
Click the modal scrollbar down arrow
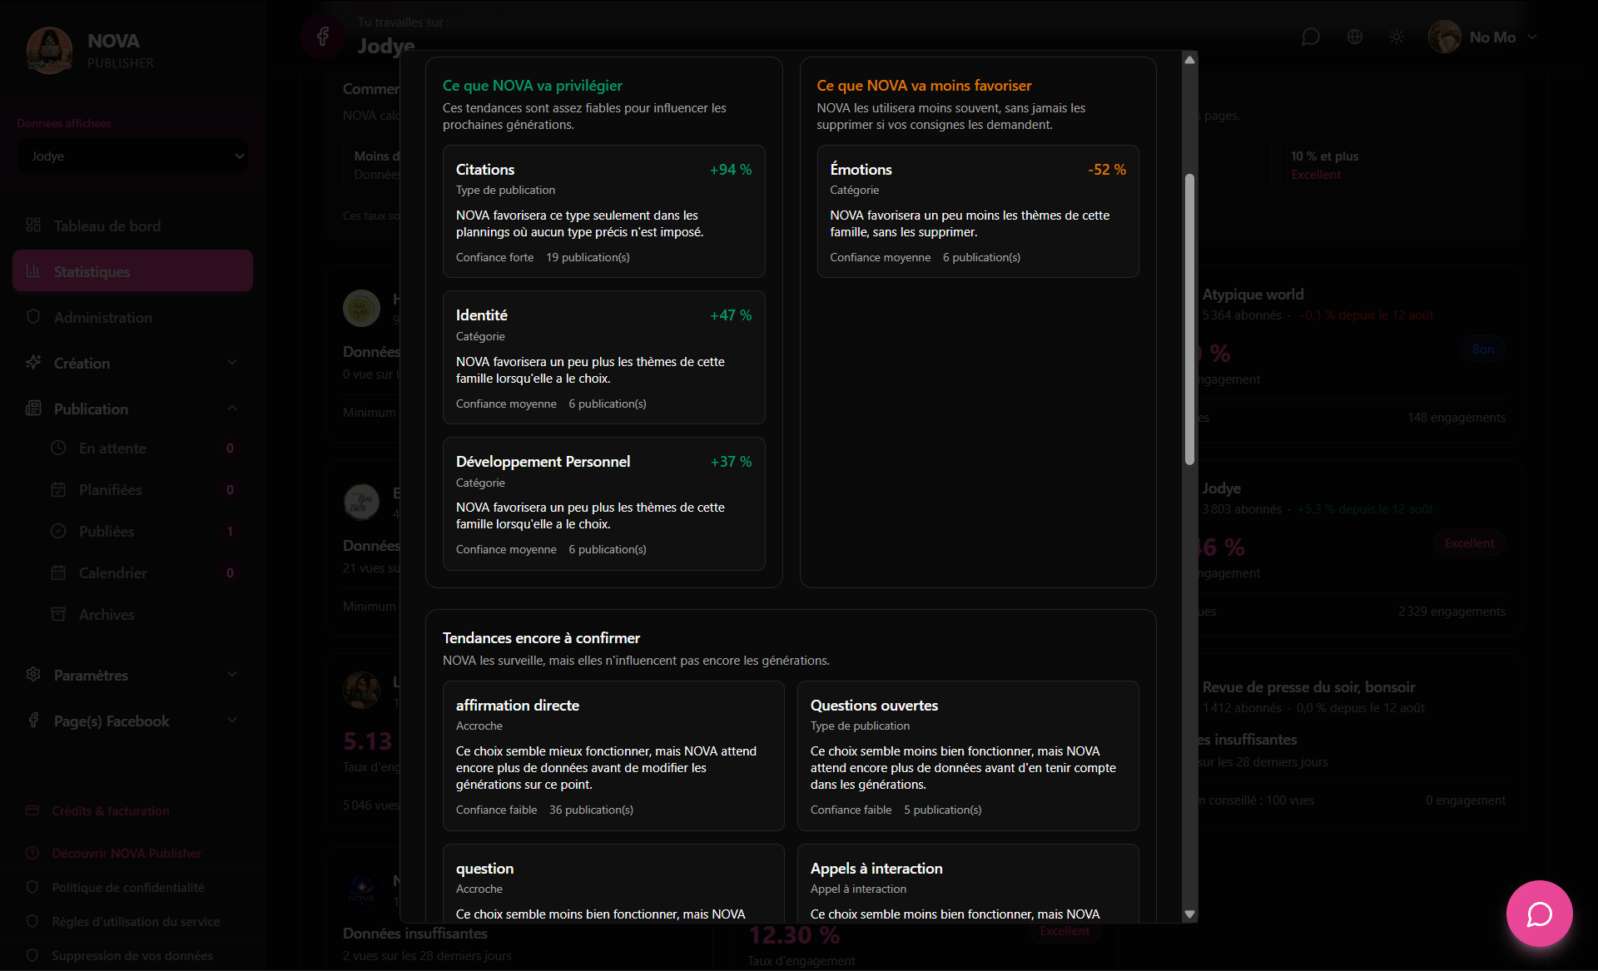(x=1189, y=914)
